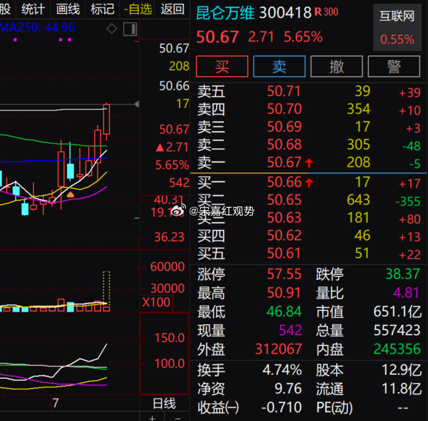428x421 pixels.
Task: Click stock code 300418
Action: tap(285, 13)
